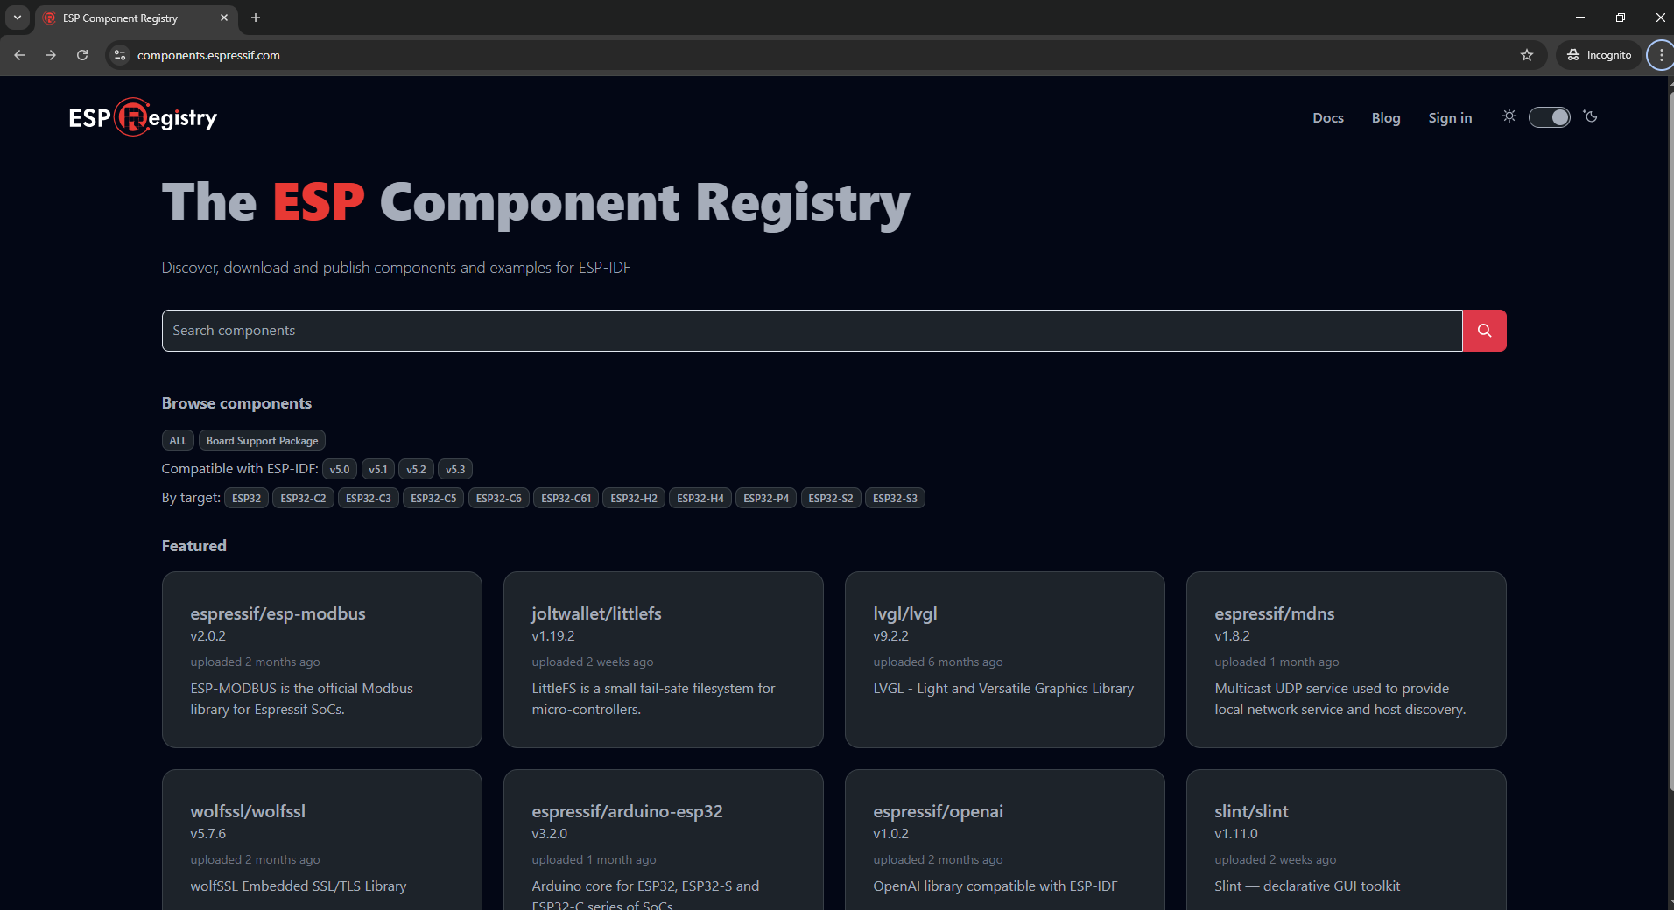Filter by ESP-IDF v5.1

pyautogui.click(x=378, y=470)
